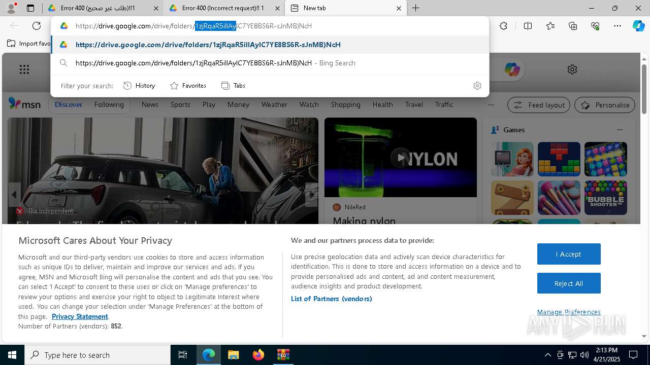This screenshot has height=365, width=650.
Task: Launch Firefox from taskbar
Action: pyautogui.click(x=258, y=355)
